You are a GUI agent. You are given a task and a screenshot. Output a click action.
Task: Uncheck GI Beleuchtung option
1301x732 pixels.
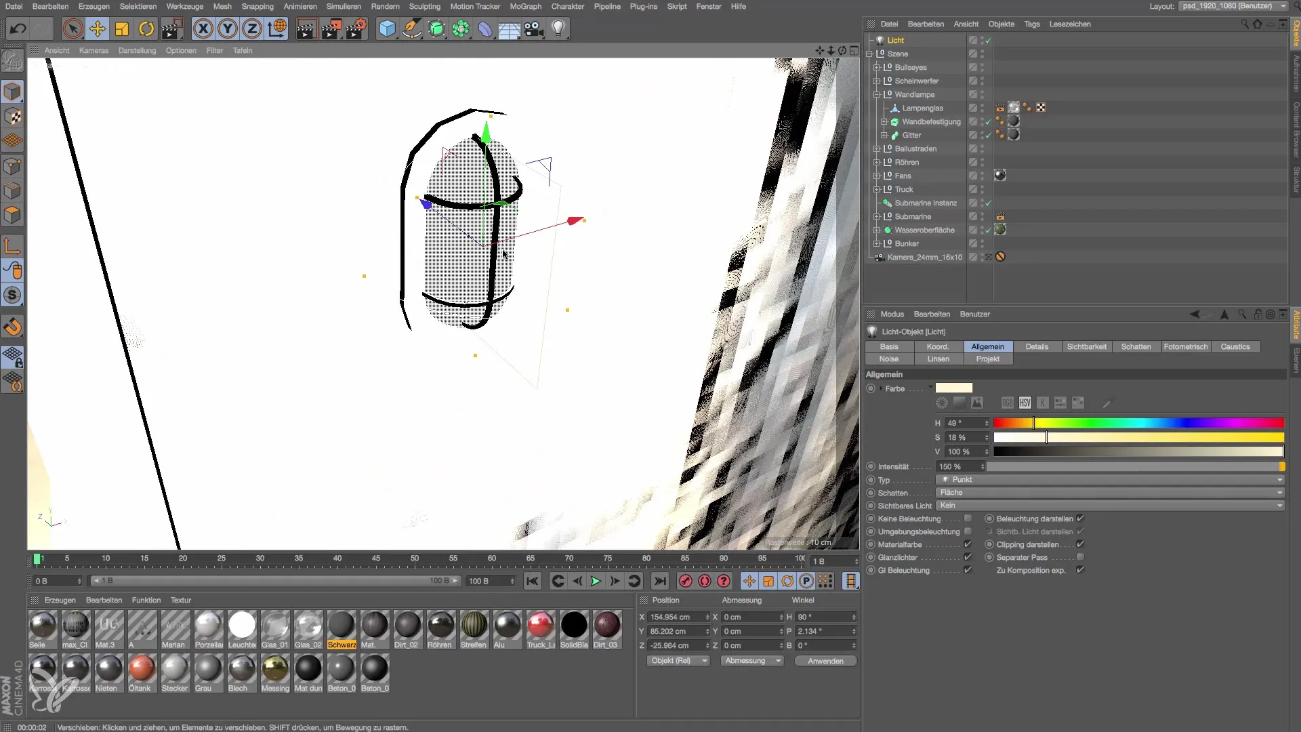tap(968, 570)
